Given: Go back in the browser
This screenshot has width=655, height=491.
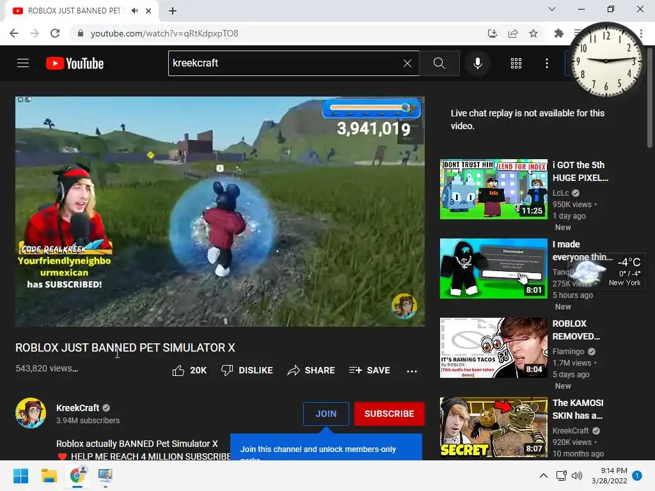Looking at the screenshot, I should 14,33.
